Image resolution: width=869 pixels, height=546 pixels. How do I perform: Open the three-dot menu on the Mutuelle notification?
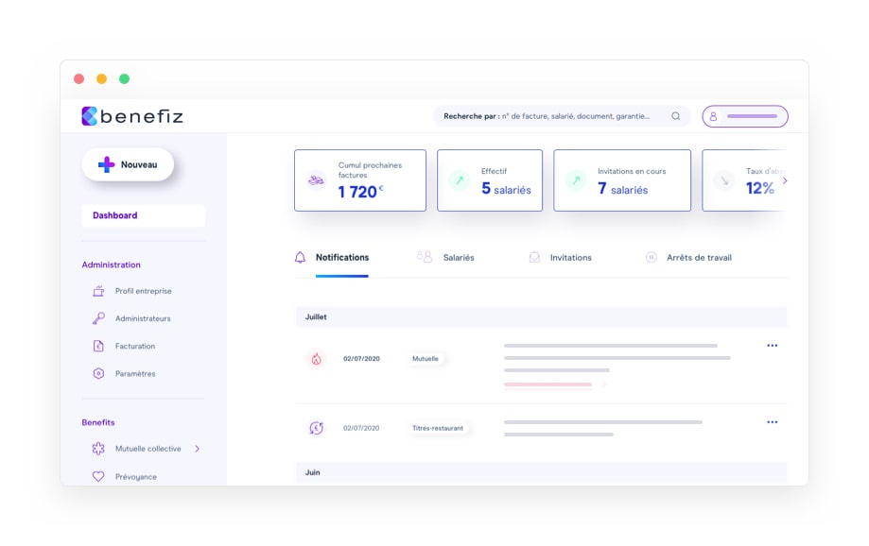(x=773, y=345)
